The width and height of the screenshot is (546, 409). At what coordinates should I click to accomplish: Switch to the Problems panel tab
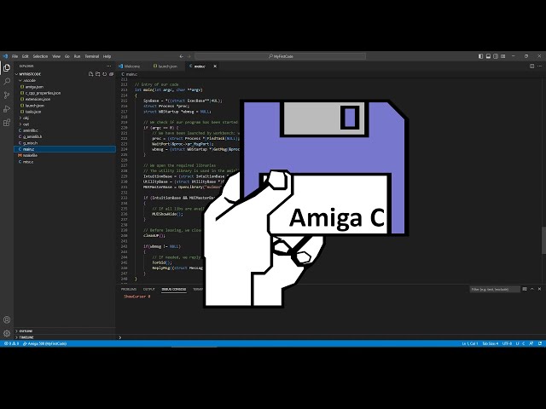[x=129, y=290]
